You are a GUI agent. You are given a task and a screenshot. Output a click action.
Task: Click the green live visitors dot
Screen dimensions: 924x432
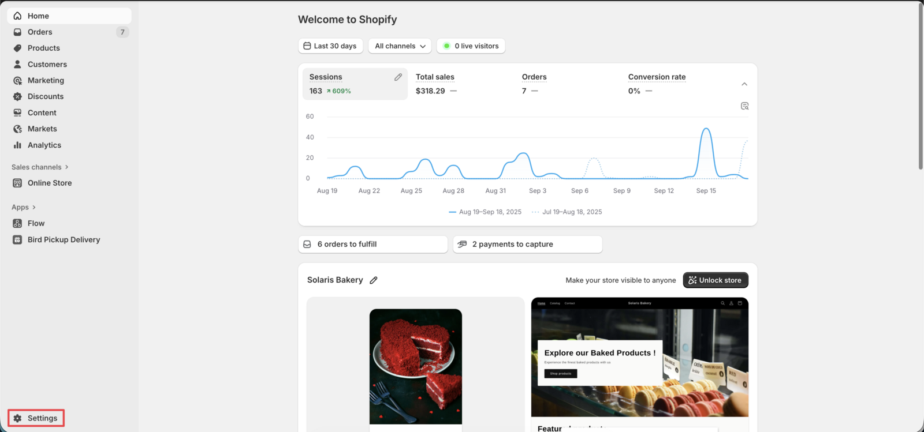click(446, 46)
